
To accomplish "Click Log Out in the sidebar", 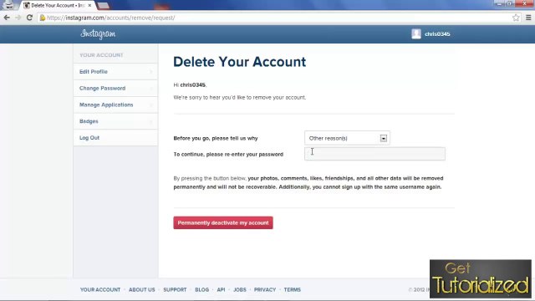I will (115, 138).
